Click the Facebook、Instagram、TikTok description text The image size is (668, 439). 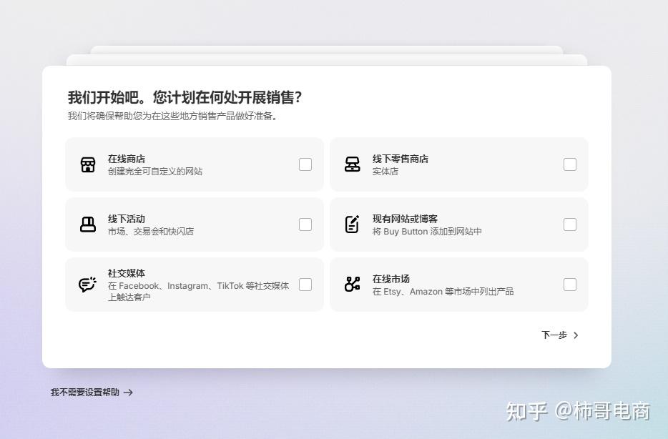click(199, 291)
